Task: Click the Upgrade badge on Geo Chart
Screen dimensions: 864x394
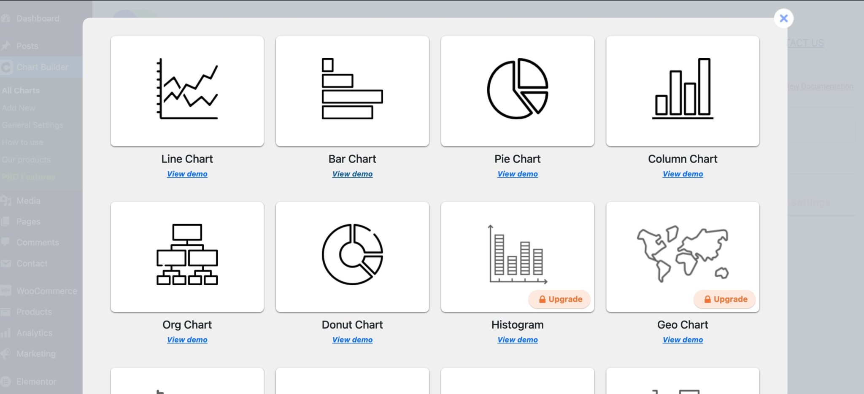Action: pyautogui.click(x=725, y=299)
